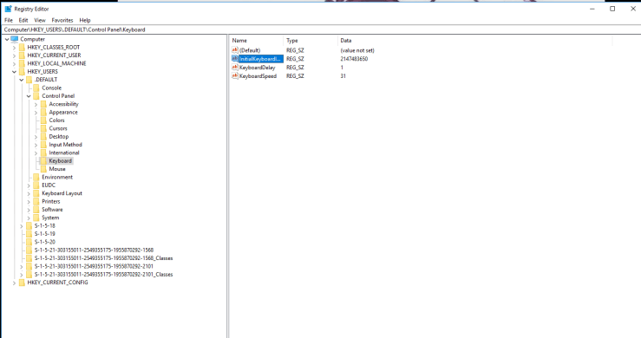Click the System folder icon
Screen dimensions: 641x338
36,218
